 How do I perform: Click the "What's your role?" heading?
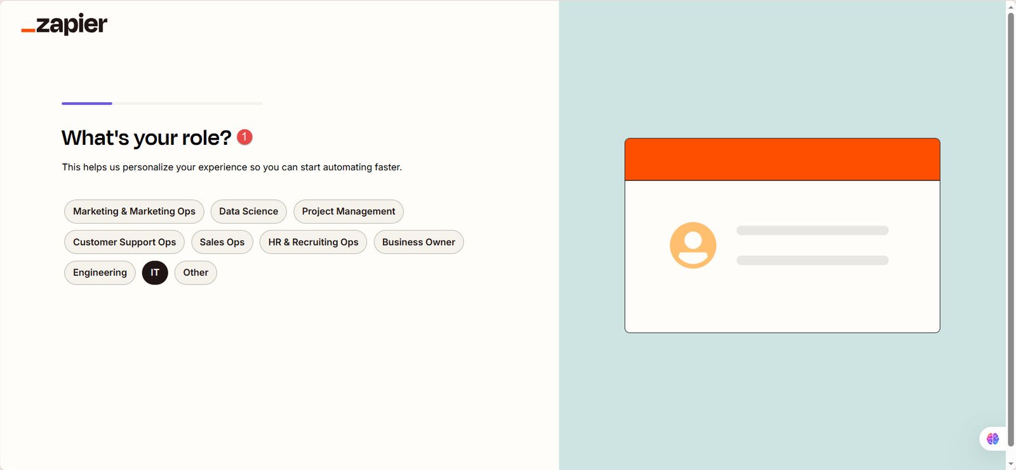click(146, 138)
